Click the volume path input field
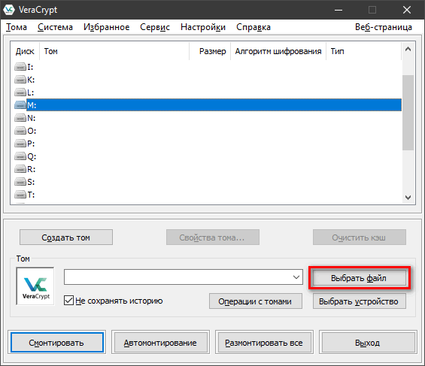 click(178, 277)
